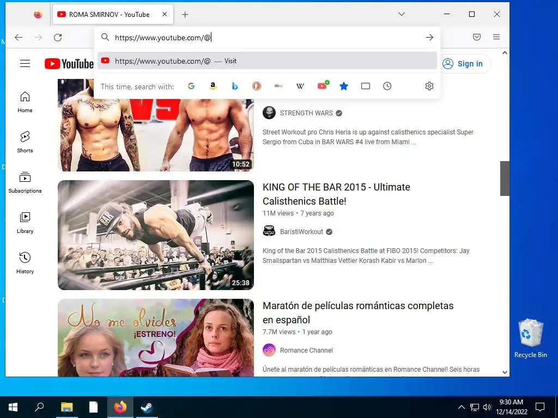Open Windows Start menu
Screen dimensions: 558x418
coord(13,407)
